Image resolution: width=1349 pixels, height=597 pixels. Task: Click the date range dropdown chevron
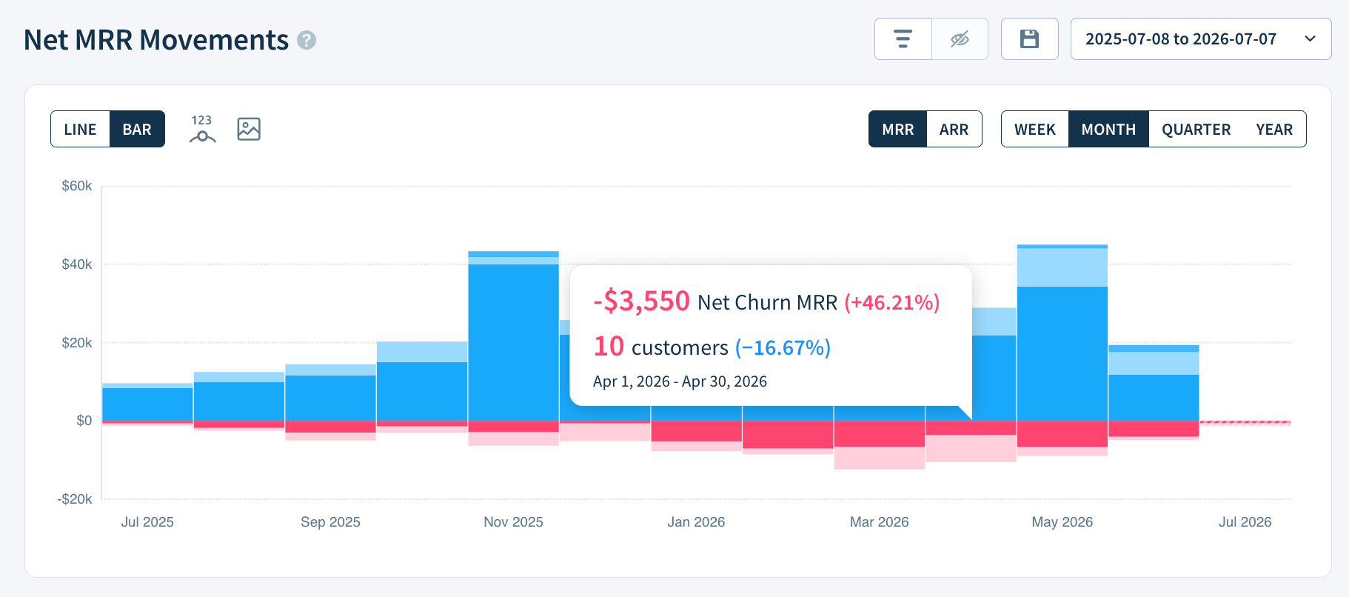[1310, 39]
